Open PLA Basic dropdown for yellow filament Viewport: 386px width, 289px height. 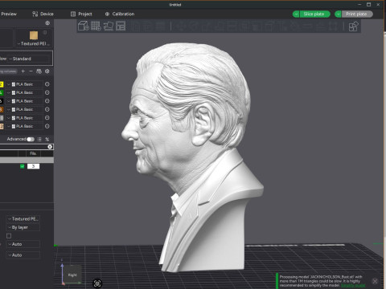[24, 84]
